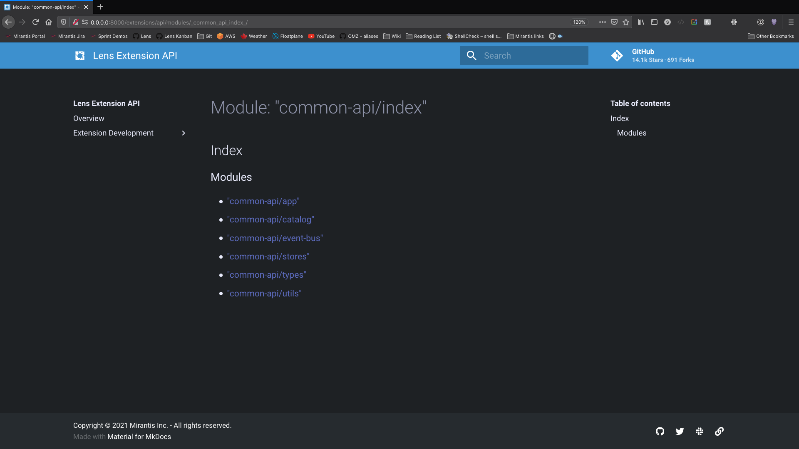799x449 pixels.
Task: Click the search magnifier icon
Action: [471, 56]
